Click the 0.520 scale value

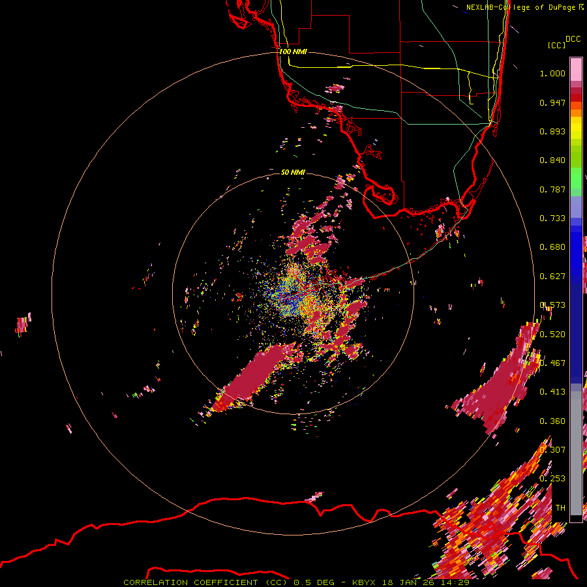(552, 335)
